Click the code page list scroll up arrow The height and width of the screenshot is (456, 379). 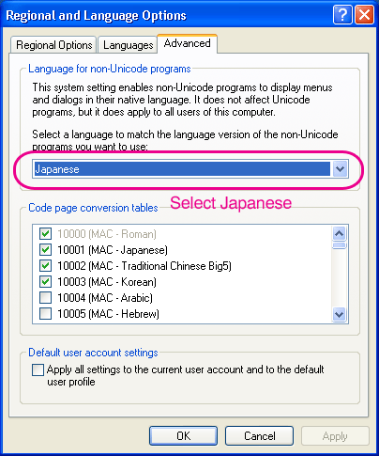pos(340,233)
